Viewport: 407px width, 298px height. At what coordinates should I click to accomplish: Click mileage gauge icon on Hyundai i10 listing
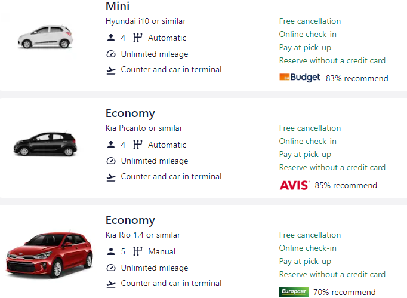tap(110, 54)
